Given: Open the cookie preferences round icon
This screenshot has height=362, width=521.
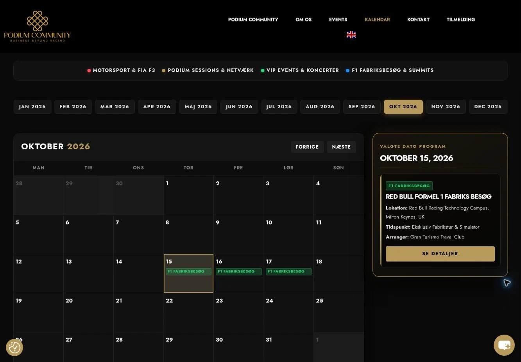Looking at the screenshot, I should [14, 347].
